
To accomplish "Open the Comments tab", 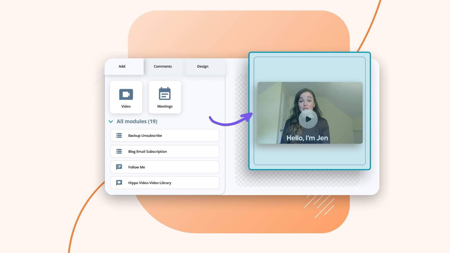I will point(163,66).
